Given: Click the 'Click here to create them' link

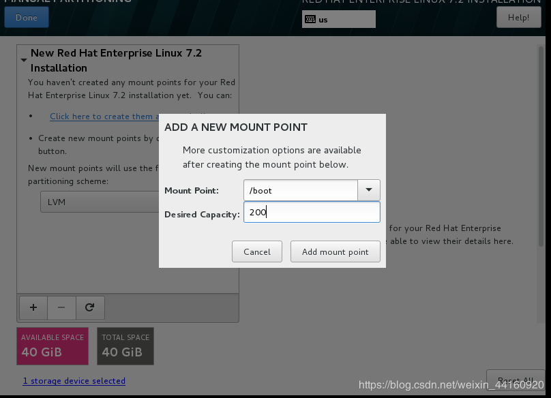Looking at the screenshot, I should [x=104, y=117].
